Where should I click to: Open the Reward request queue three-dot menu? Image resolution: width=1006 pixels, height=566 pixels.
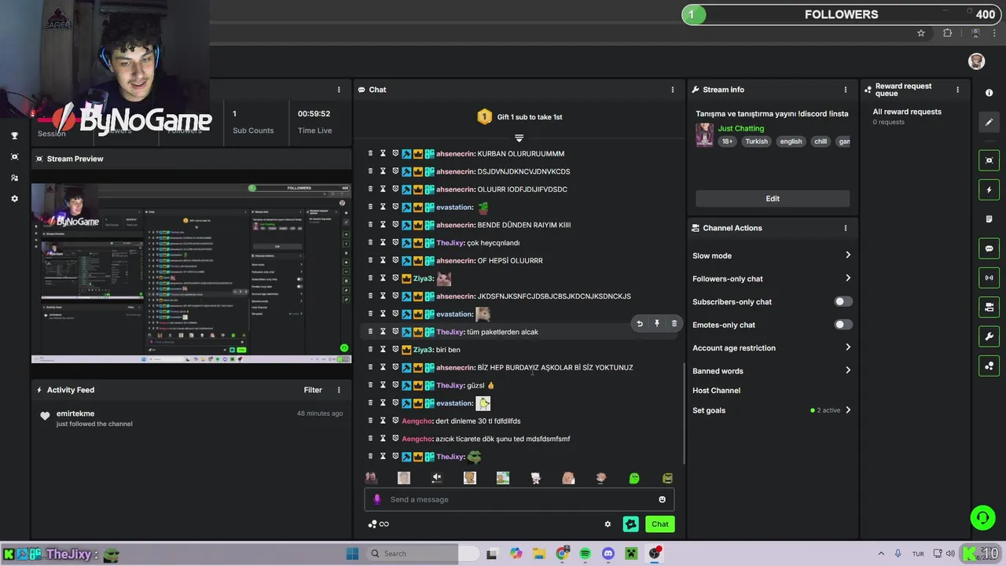coord(957,90)
